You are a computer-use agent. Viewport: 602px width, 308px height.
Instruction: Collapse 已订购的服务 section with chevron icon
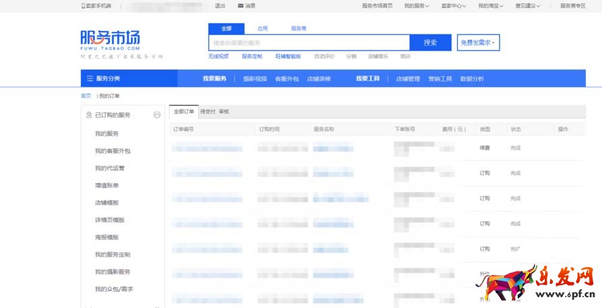click(157, 115)
